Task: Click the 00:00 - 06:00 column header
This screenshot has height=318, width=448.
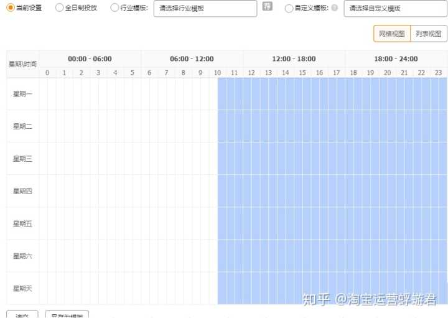Action: (90, 58)
